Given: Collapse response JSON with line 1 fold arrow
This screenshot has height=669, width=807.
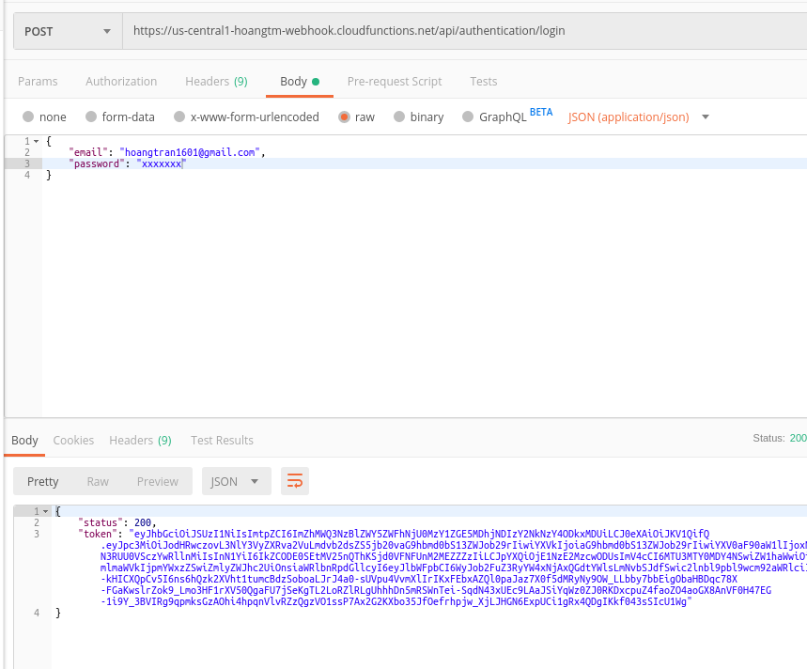Looking at the screenshot, I should pos(46,511).
